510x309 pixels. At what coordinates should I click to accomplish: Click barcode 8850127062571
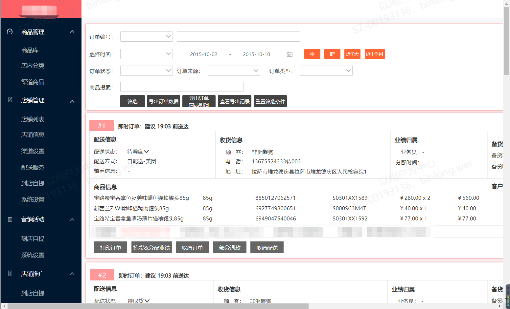tap(275, 198)
